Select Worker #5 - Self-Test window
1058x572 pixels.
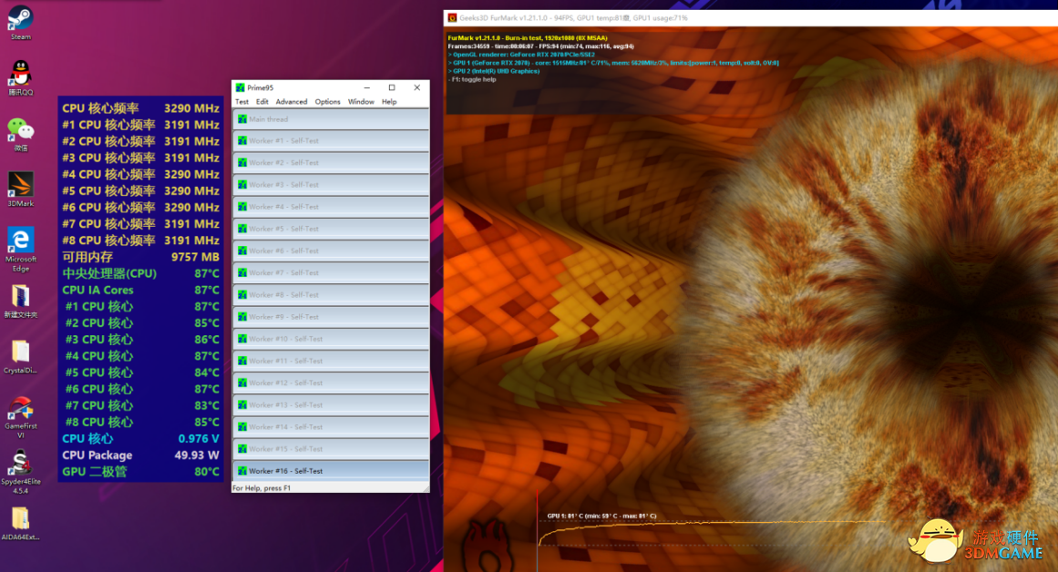pos(331,229)
